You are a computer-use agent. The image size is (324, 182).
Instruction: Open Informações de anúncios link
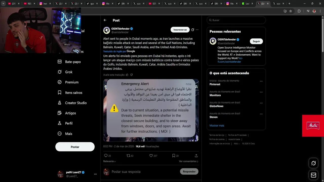[219, 144]
